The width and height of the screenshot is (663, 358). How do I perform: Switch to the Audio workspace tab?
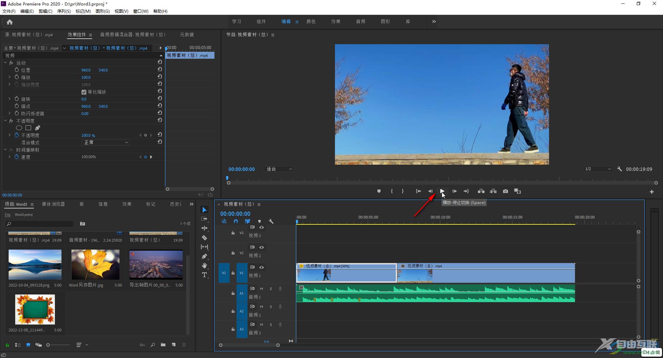[361, 21]
